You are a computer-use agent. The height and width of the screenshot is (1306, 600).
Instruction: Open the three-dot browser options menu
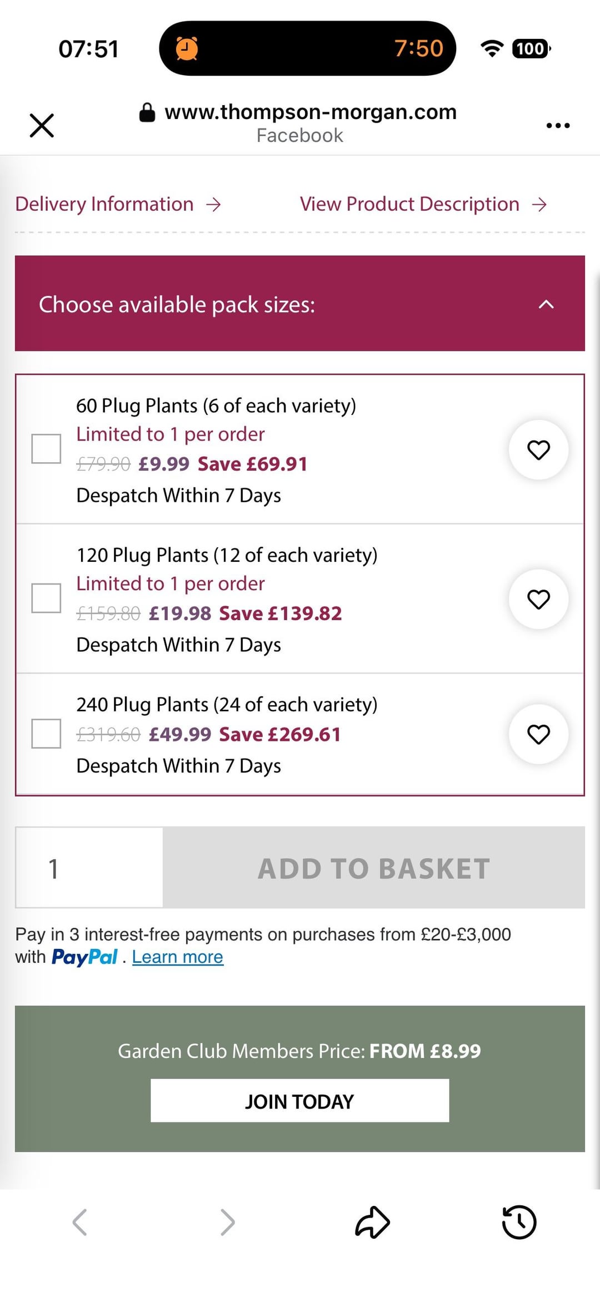pyautogui.click(x=558, y=125)
